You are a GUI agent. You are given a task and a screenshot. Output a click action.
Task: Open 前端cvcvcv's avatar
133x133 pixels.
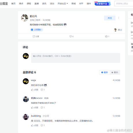pyautogui.click(x=26, y=99)
